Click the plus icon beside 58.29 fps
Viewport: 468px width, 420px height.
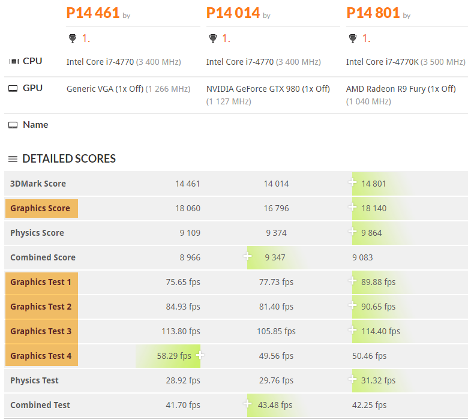[200, 355]
